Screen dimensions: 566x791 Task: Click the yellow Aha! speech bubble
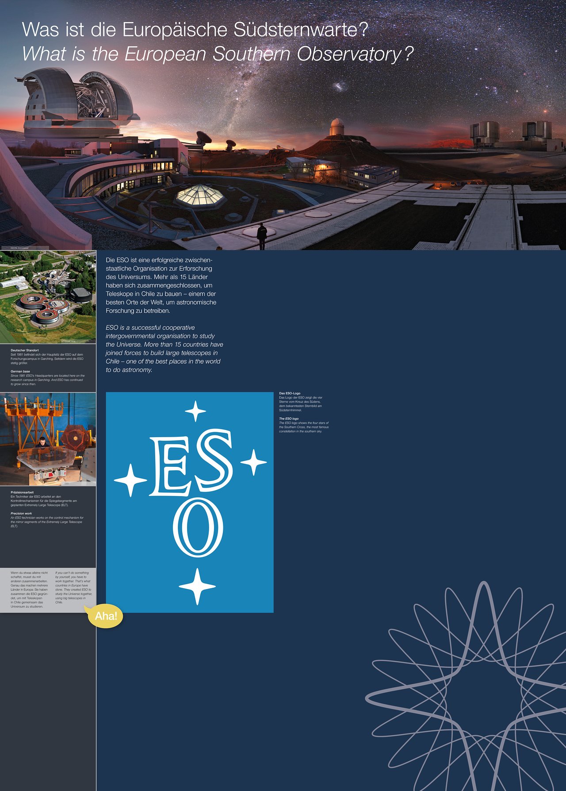[x=106, y=616]
